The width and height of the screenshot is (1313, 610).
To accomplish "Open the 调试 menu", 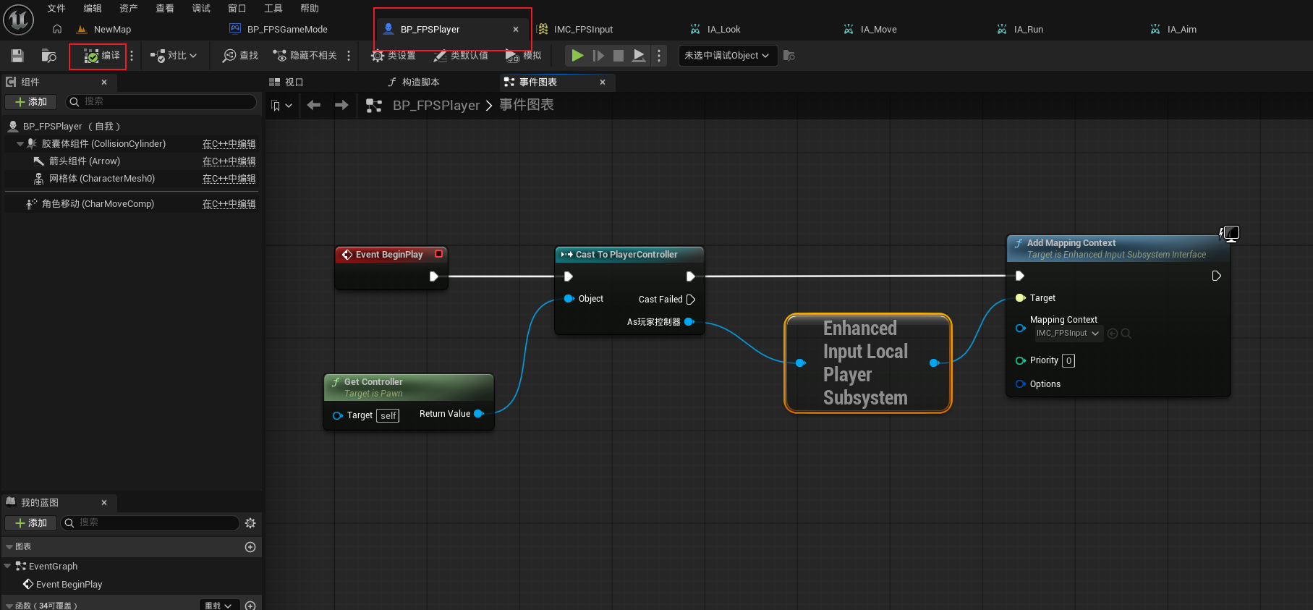I will pos(201,9).
